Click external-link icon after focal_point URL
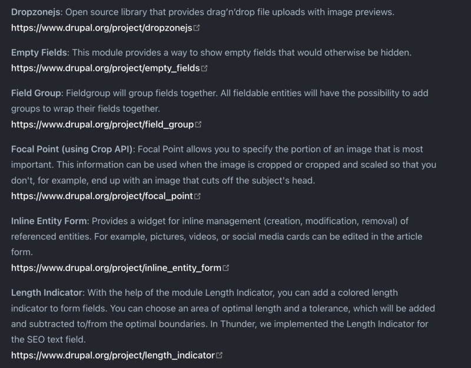The image size is (471, 368). (x=197, y=196)
